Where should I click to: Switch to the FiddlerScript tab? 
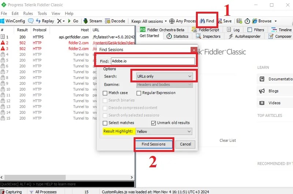(x=205, y=30)
